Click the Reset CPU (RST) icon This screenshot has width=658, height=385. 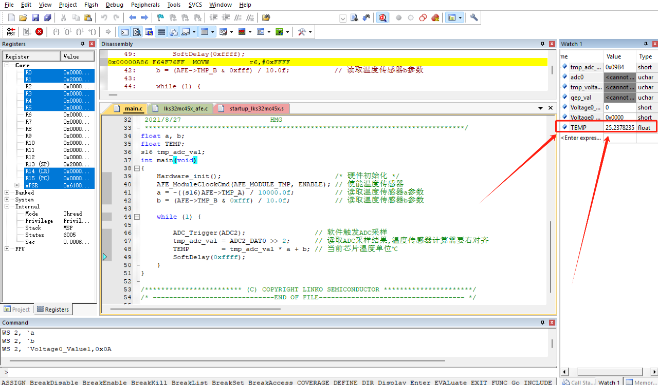[10, 31]
